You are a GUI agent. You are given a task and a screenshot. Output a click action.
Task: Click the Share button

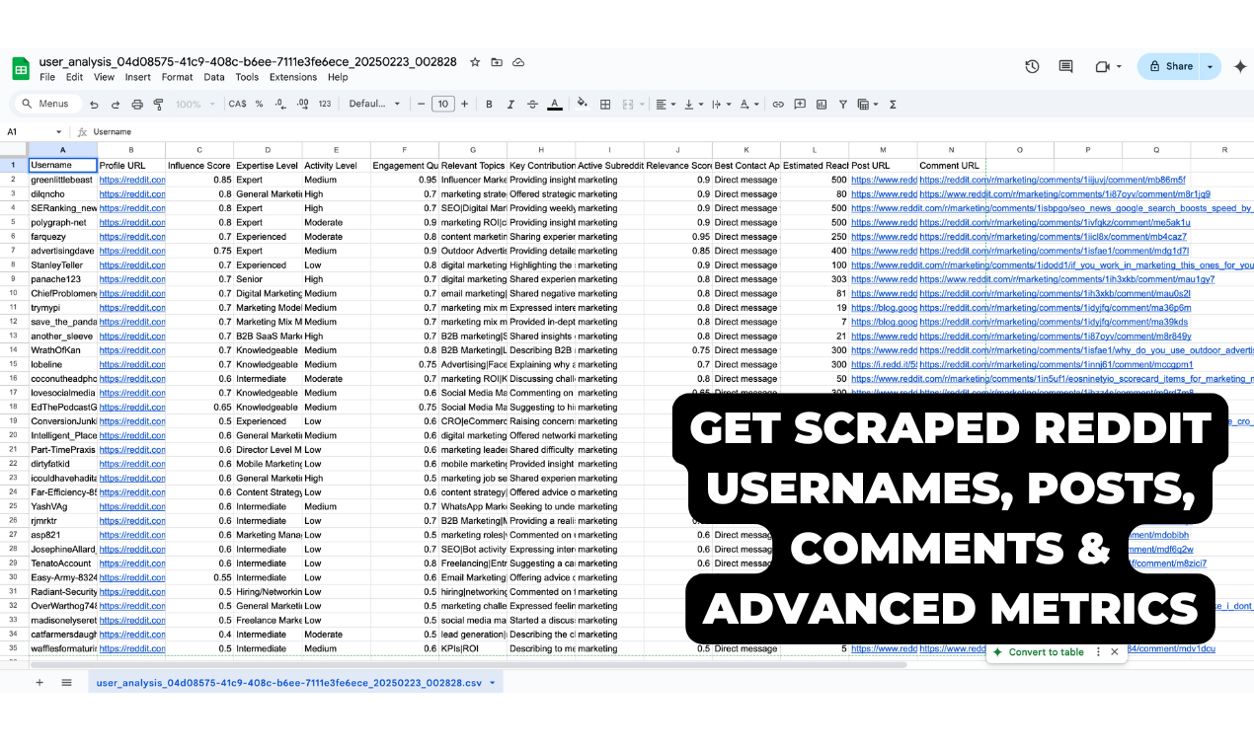[1178, 66]
